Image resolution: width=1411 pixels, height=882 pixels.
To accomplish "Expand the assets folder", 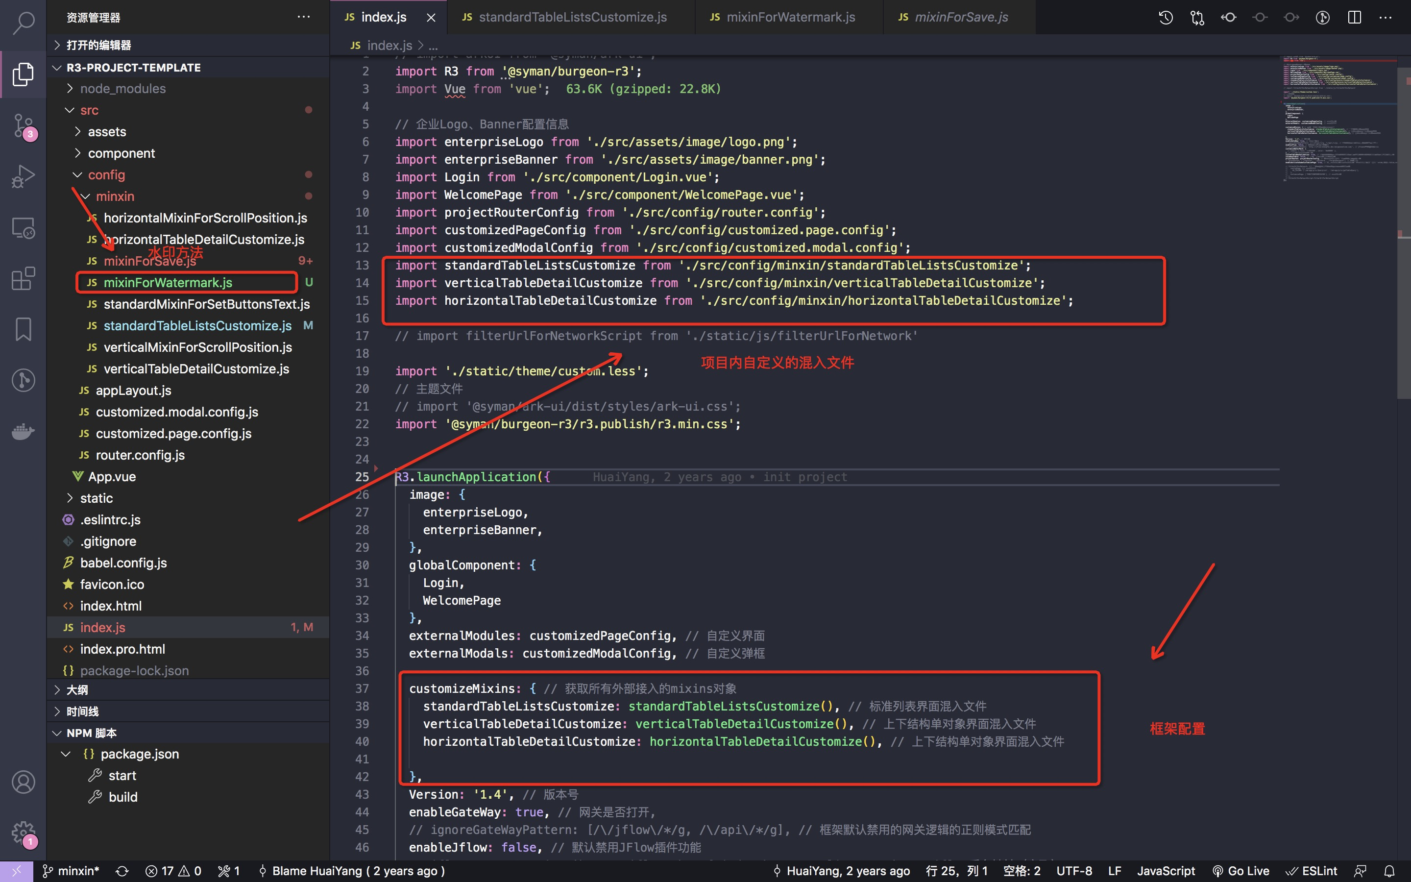I will [x=188, y=132].
